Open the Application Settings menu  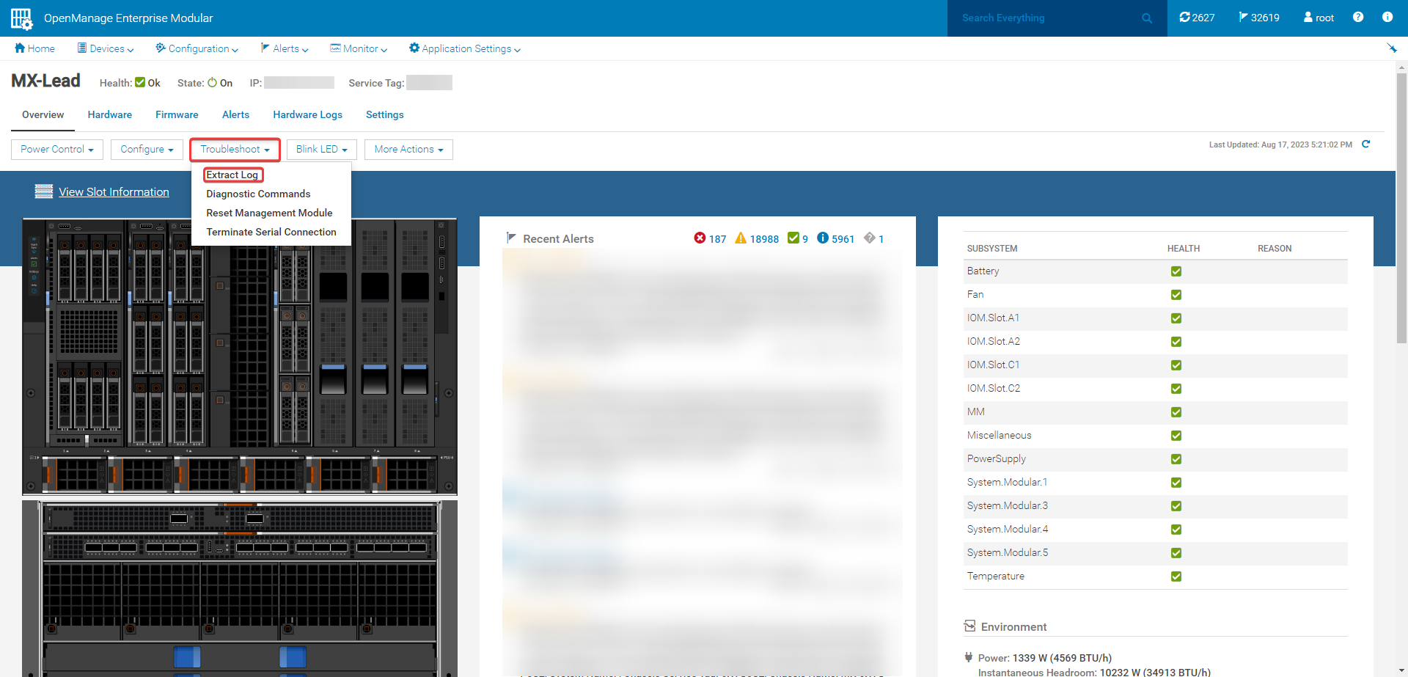click(x=464, y=48)
